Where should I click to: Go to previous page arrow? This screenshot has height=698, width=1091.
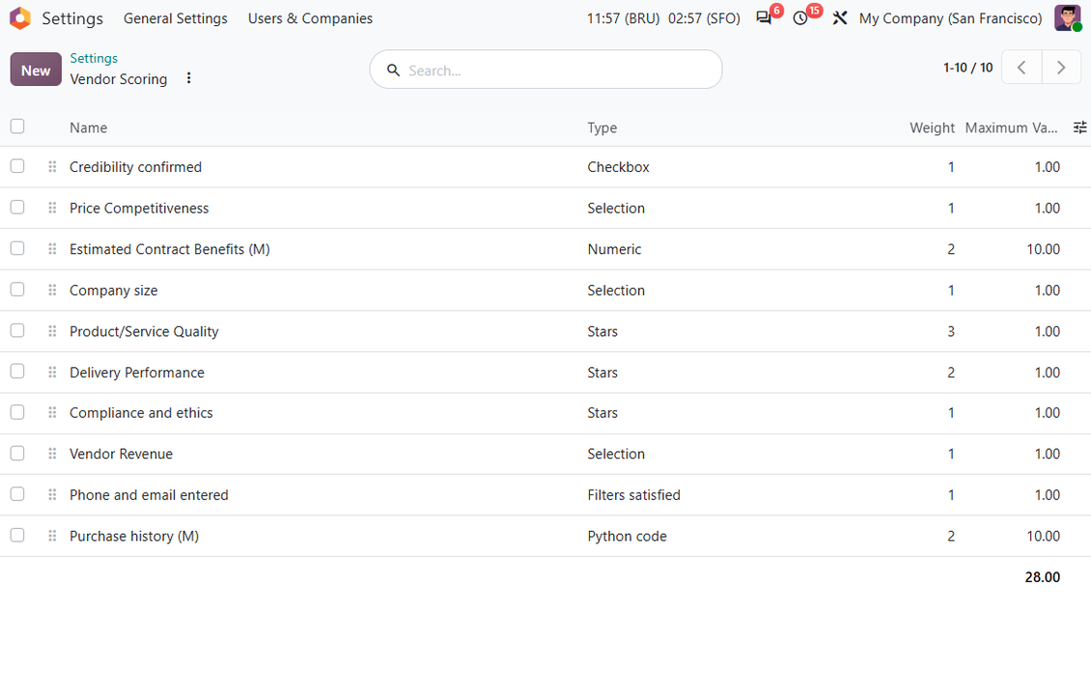[1021, 68]
